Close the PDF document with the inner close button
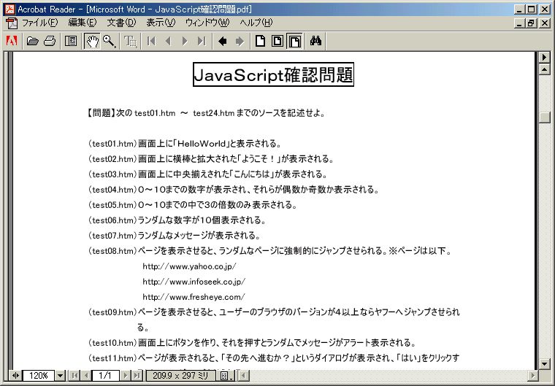This screenshot has height=386, width=555. point(544,23)
